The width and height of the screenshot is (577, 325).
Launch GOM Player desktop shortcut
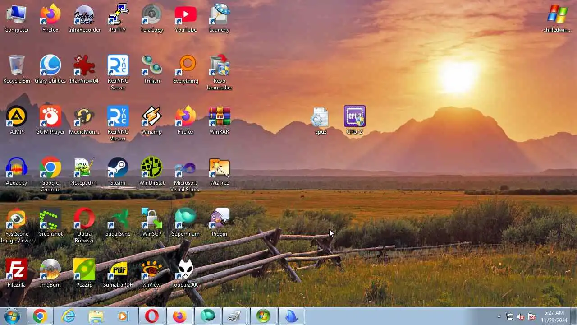pos(50,121)
